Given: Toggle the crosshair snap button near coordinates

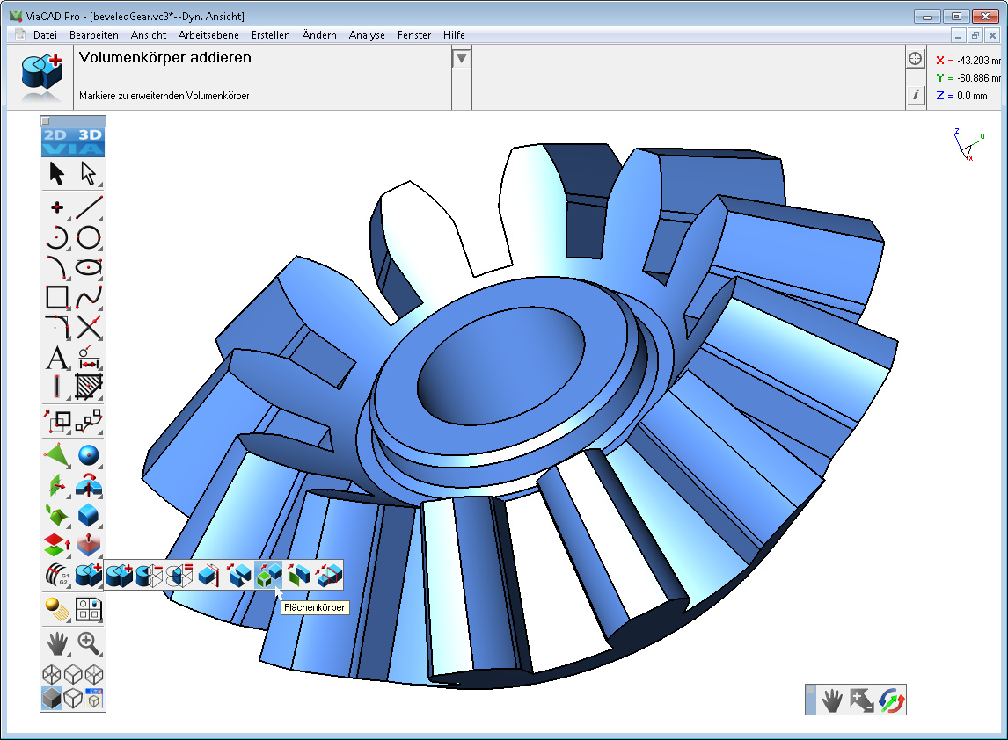Looking at the screenshot, I should (916, 59).
